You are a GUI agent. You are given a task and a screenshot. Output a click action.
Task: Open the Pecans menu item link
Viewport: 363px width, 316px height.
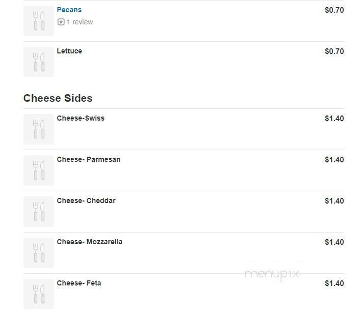click(x=69, y=10)
